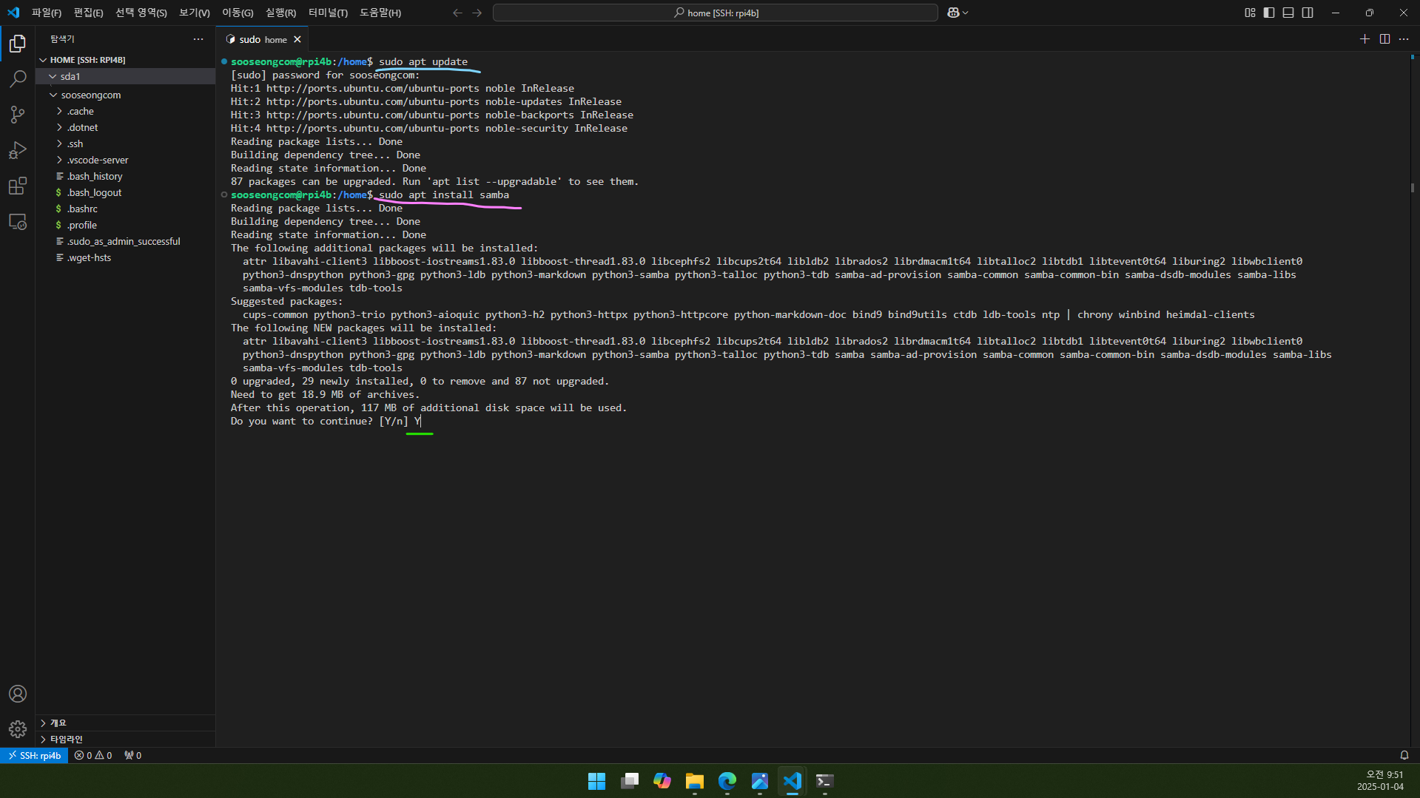Open Run and Debug view
1420x798 pixels.
pos(18,150)
